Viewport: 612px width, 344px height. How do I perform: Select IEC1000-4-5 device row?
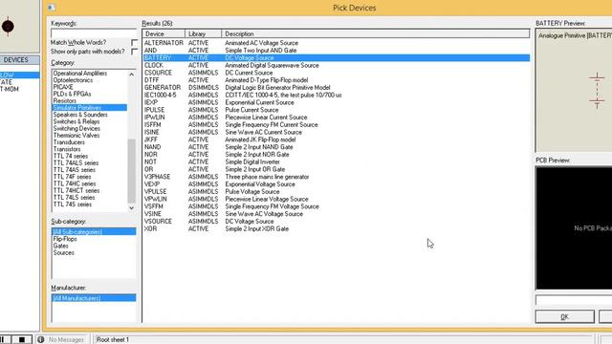[x=337, y=95]
